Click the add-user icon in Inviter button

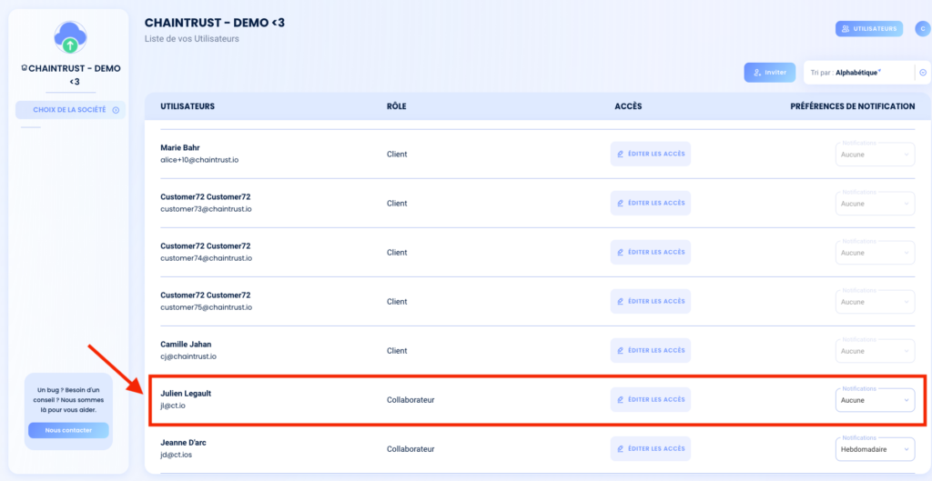pos(756,73)
